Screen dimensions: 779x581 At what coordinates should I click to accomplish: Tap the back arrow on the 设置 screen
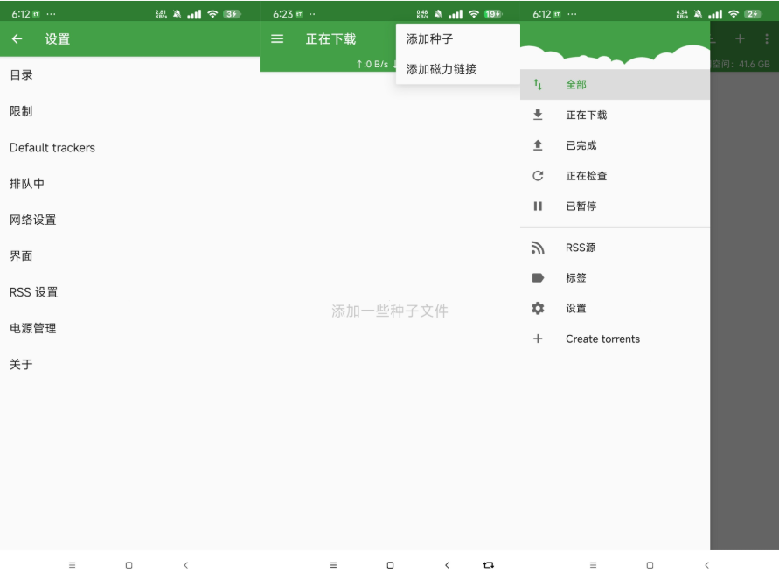17,39
